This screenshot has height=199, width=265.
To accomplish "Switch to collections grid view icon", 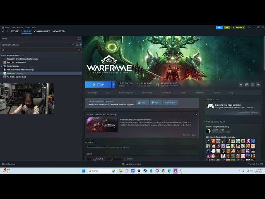I will 79,39.
